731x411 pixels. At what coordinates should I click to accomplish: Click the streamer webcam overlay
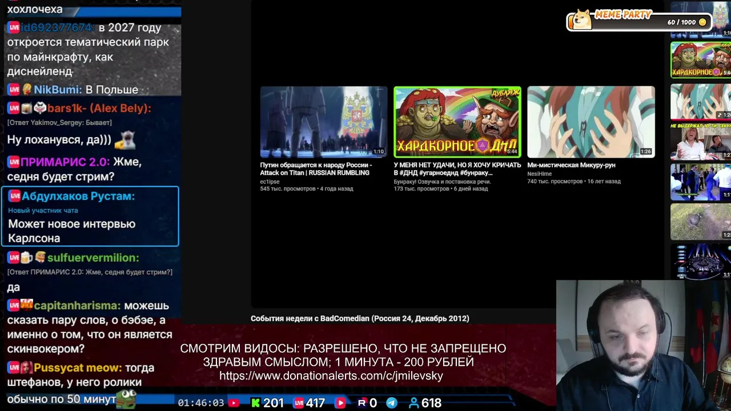point(644,345)
